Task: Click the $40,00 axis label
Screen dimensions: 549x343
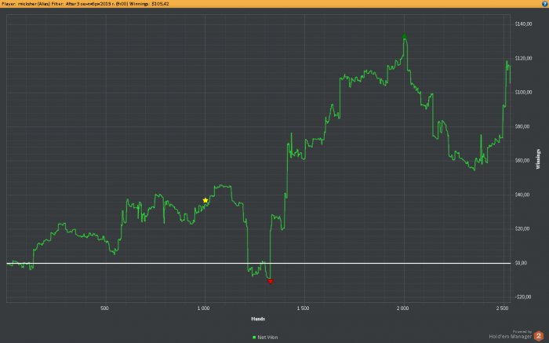Action: [522, 195]
